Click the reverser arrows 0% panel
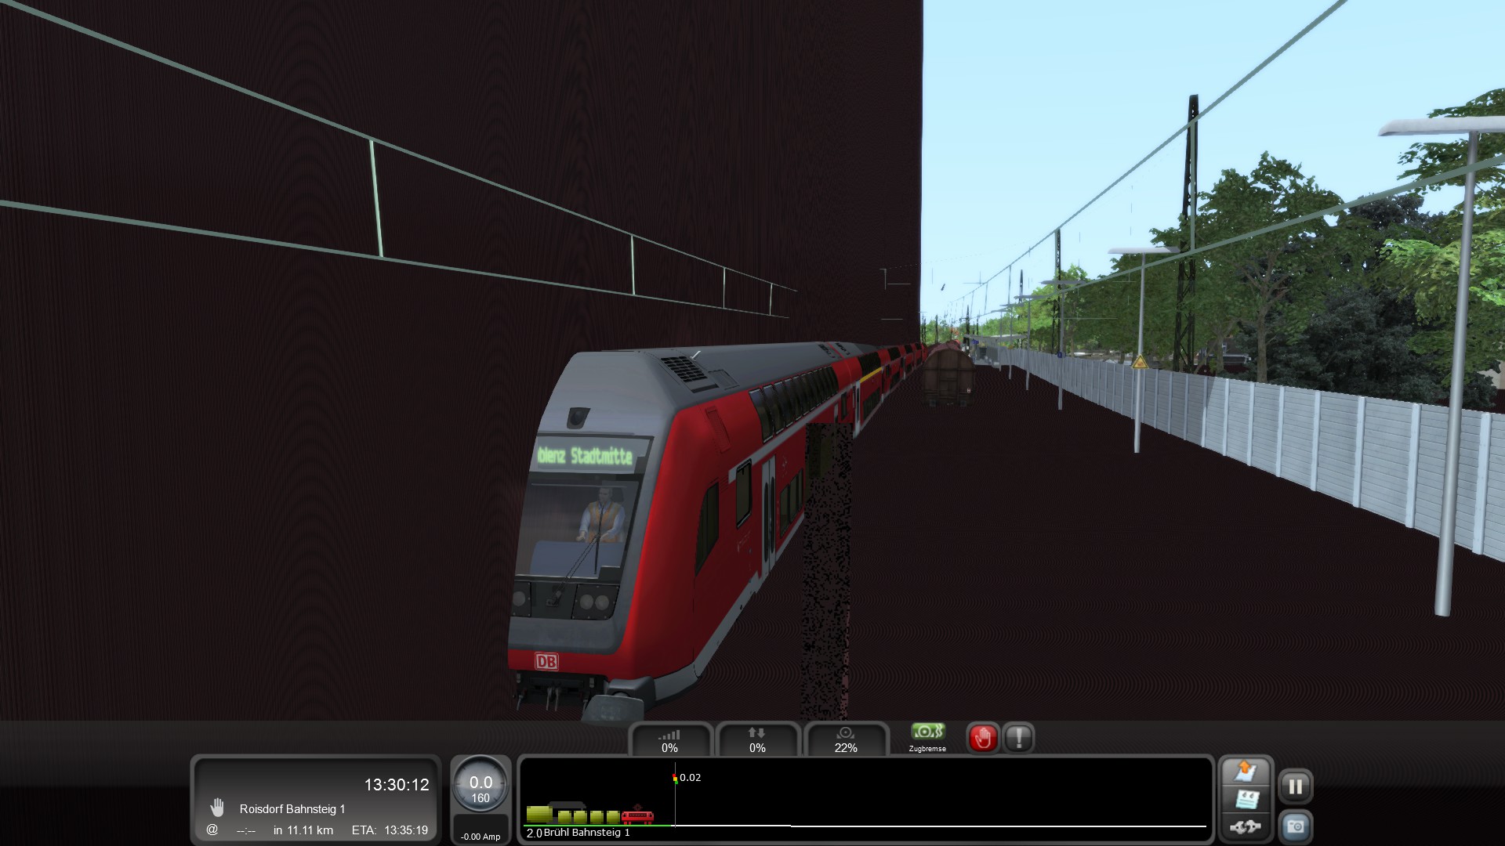1505x846 pixels. (757, 740)
